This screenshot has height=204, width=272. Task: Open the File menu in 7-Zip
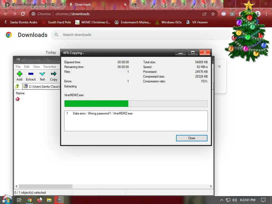tap(18, 67)
